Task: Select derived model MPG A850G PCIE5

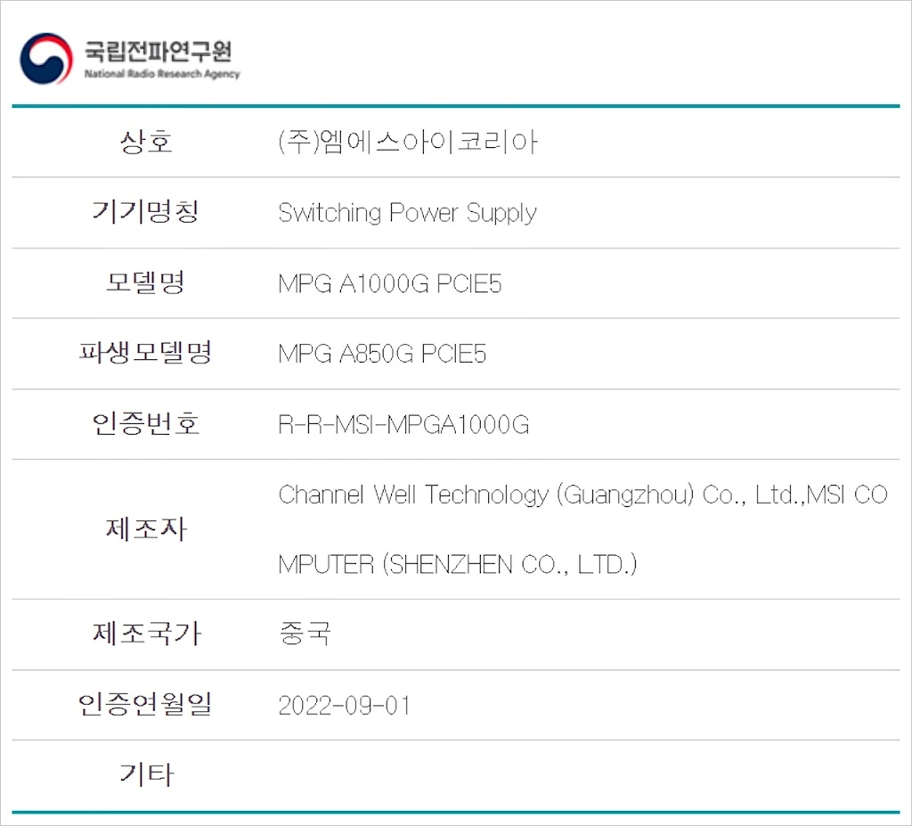Action: click(x=382, y=355)
